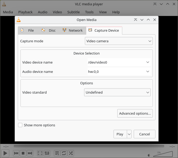
Task: Open the Tools menu
Action: coord(89,12)
